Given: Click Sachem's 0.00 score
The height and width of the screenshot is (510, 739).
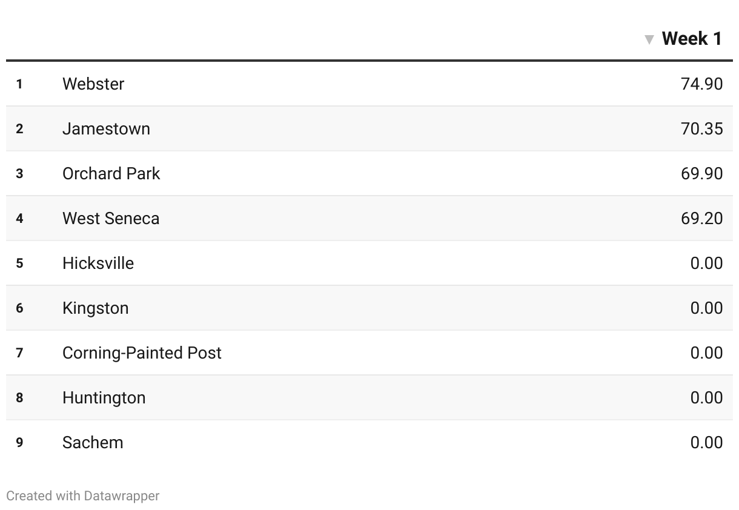Looking at the screenshot, I should point(706,442).
